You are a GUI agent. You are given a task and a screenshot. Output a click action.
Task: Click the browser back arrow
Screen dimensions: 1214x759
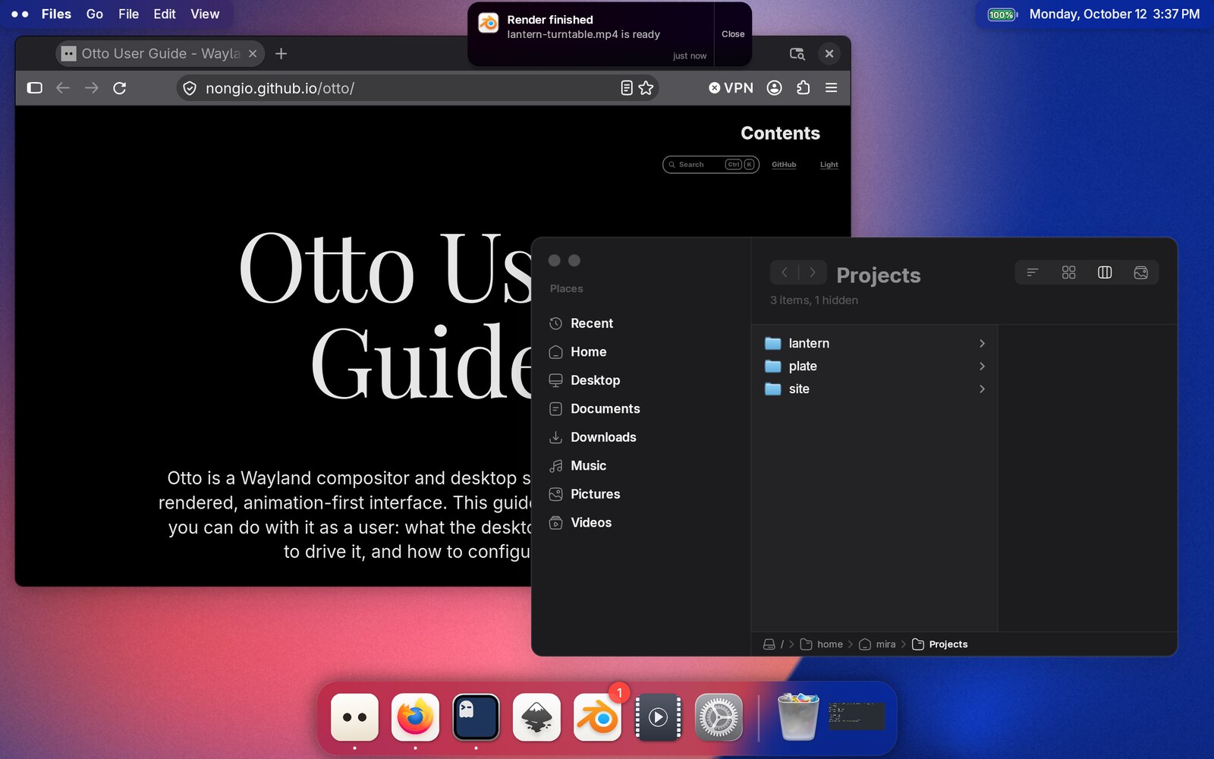point(63,88)
